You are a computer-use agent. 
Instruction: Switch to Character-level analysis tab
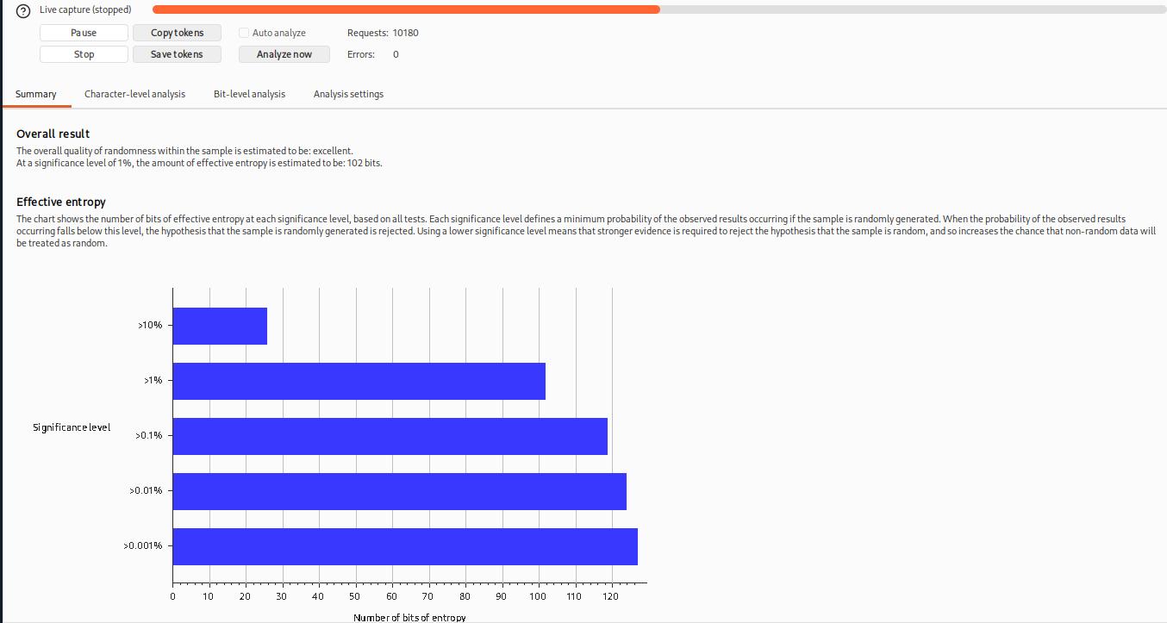134,94
